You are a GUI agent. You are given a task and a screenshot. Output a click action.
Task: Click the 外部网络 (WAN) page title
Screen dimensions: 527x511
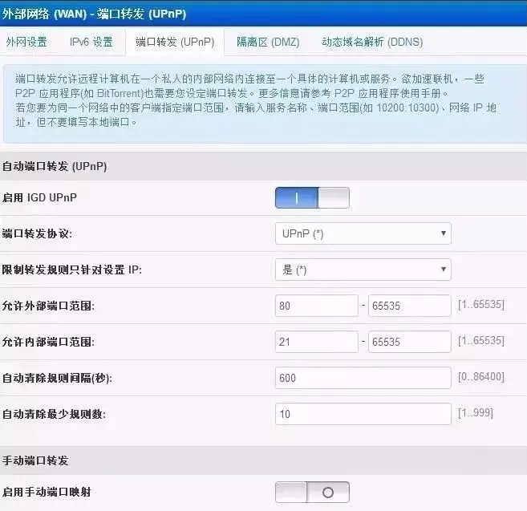(x=94, y=14)
